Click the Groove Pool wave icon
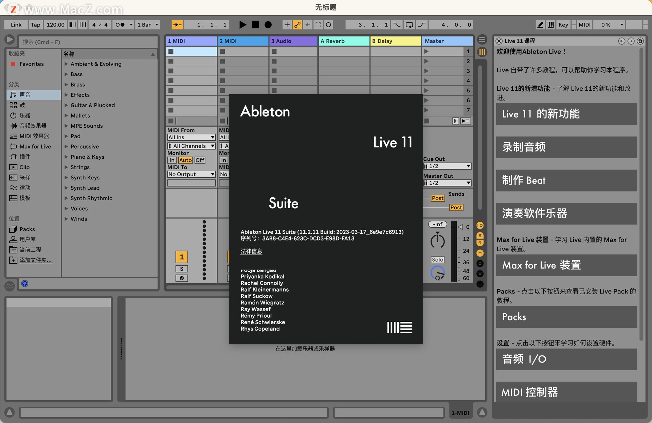The height and width of the screenshot is (423, 652). click(10, 286)
